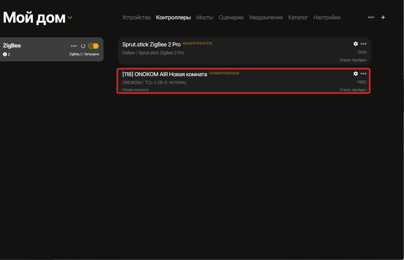Select the Контроллеры tab
Image resolution: width=404 pixels, height=260 pixels.
pos(173,17)
